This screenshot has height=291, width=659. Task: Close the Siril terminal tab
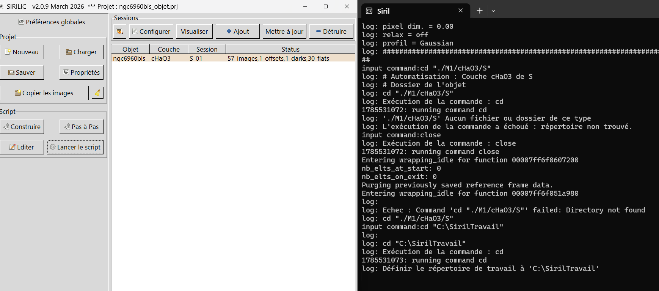click(x=461, y=11)
